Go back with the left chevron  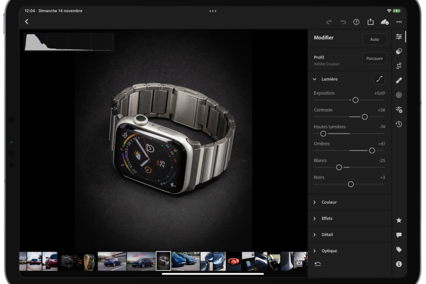coord(27,21)
